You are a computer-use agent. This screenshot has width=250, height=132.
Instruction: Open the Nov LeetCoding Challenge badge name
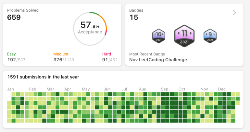pyautogui.click(x=158, y=60)
